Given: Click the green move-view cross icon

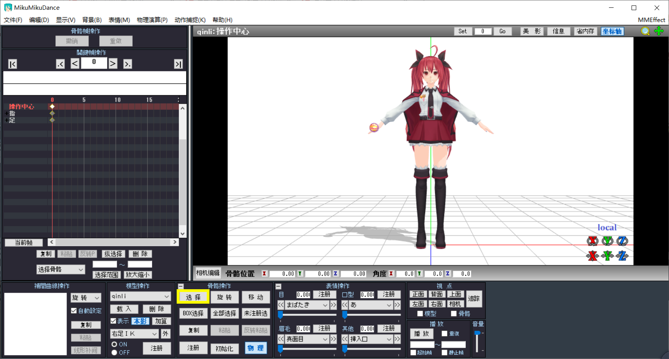Looking at the screenshot, I should click(x=659, y=31).
